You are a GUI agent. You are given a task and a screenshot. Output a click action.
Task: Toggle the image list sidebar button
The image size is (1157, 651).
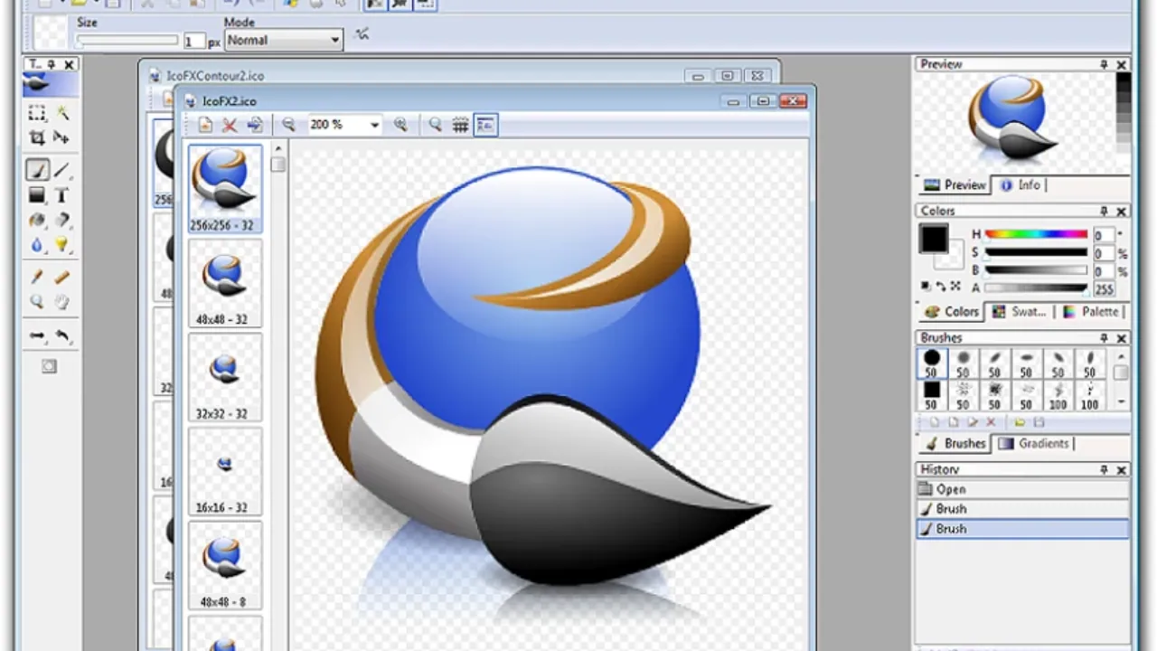485,125
